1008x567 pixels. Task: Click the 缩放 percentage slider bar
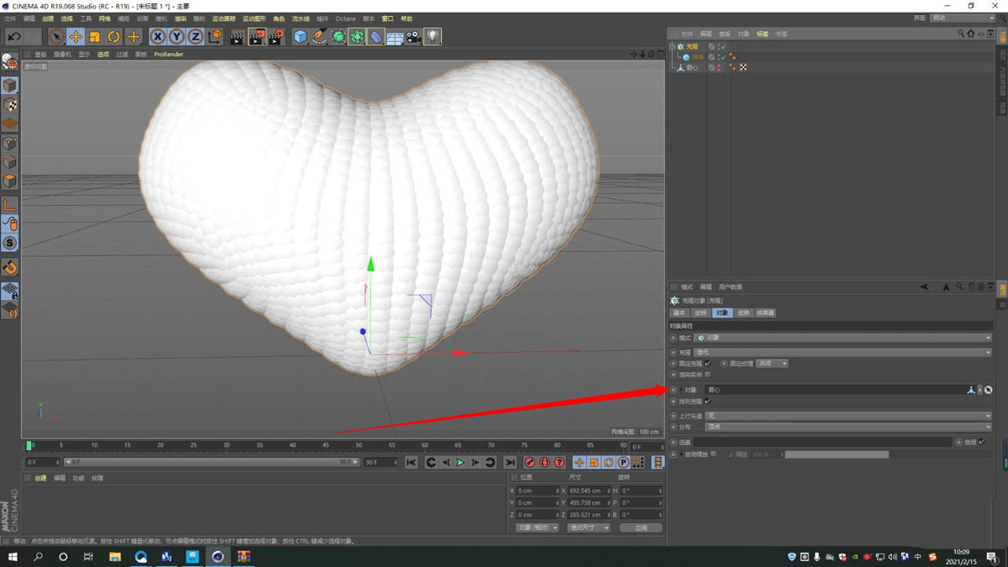[x=836, y=454]
